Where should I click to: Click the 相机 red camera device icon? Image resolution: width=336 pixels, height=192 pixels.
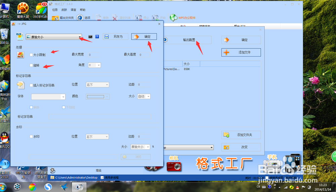click(174, 166)
